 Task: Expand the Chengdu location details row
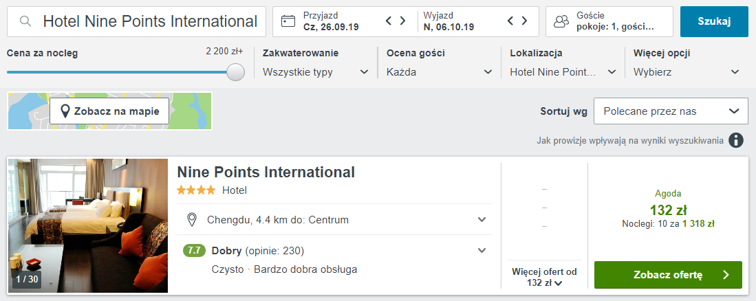(482, 220)
